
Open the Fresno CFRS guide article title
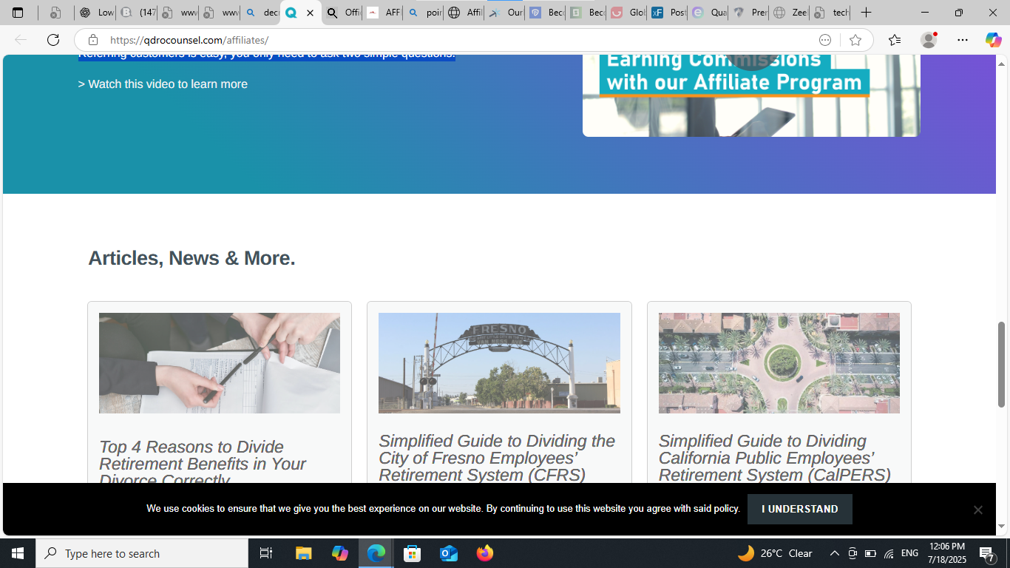tap(497, 458)
